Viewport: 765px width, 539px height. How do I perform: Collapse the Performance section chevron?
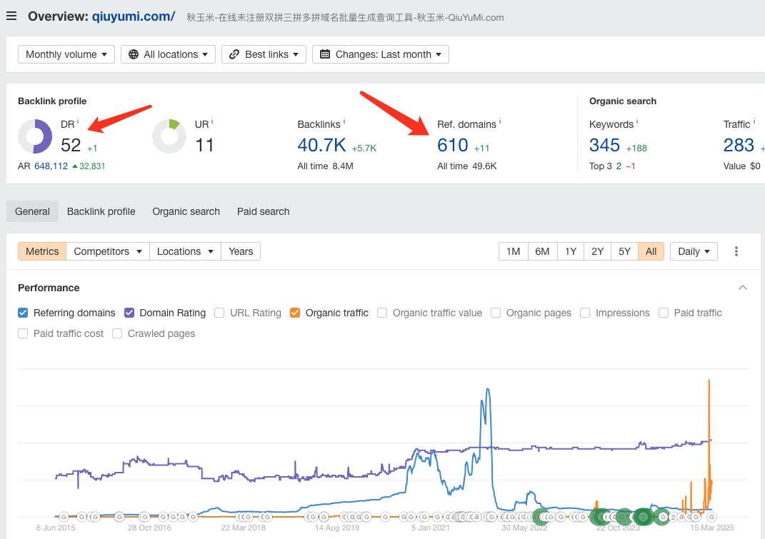[x=743, y=288]
